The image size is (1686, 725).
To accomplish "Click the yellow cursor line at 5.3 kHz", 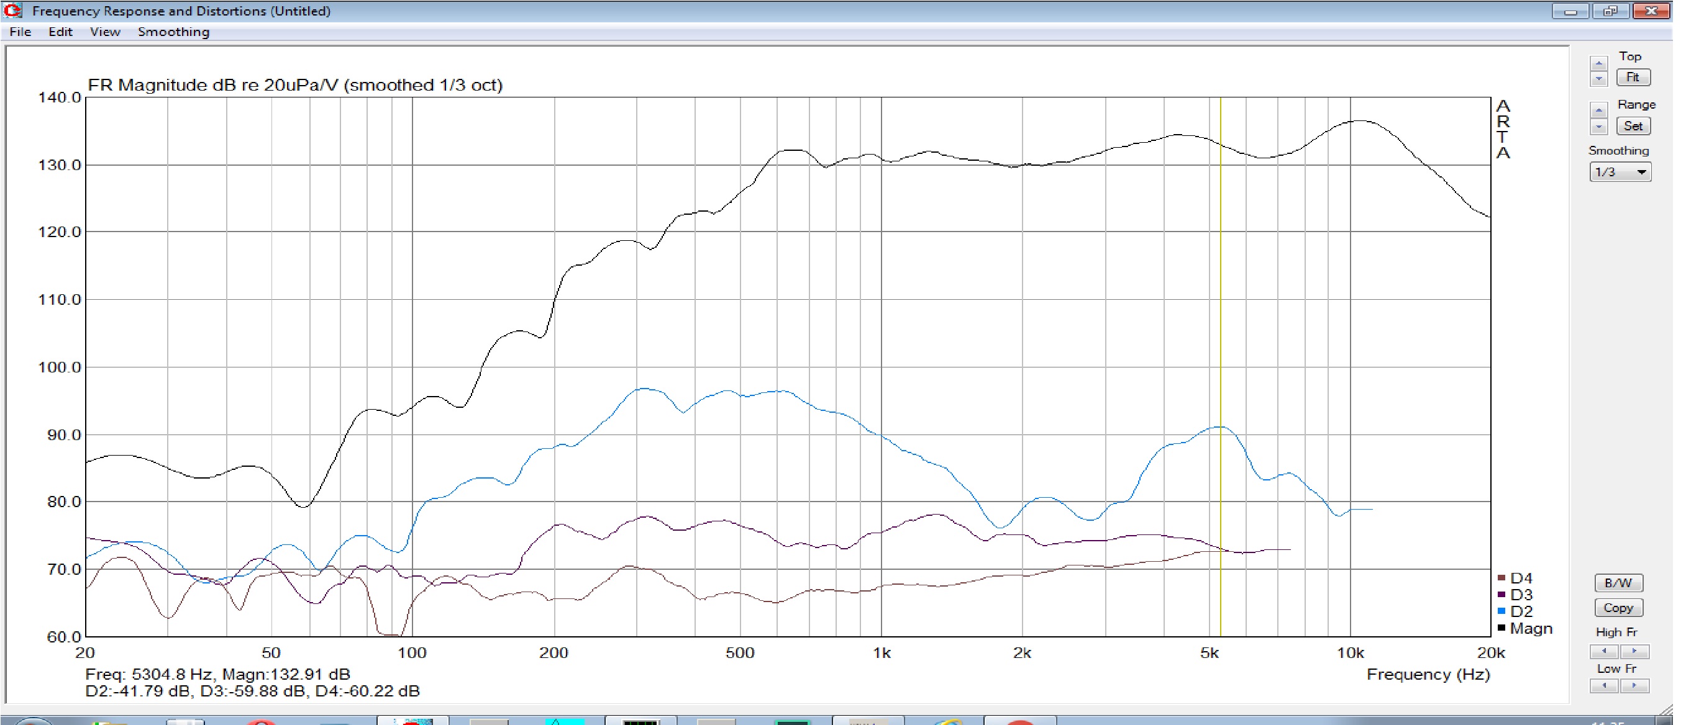I will 1220,327.
